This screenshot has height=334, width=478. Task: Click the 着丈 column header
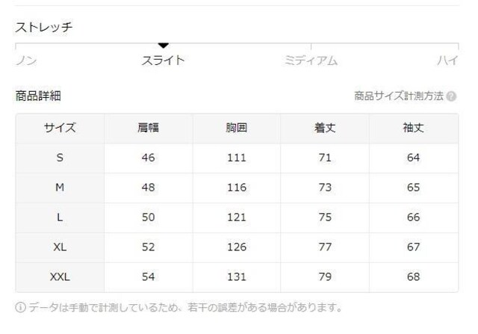coord(325,128)
